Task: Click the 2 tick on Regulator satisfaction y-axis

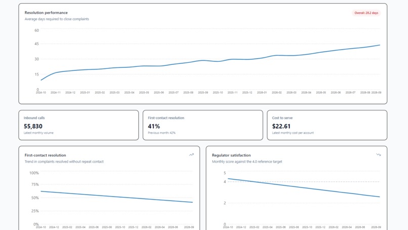Action: point(225,203)
